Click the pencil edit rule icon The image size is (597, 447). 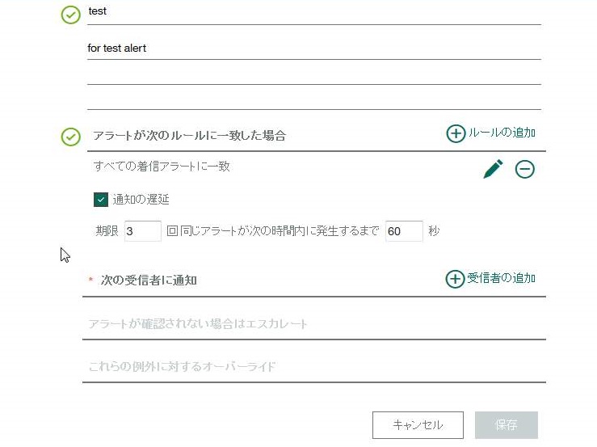tap(493, 169)
